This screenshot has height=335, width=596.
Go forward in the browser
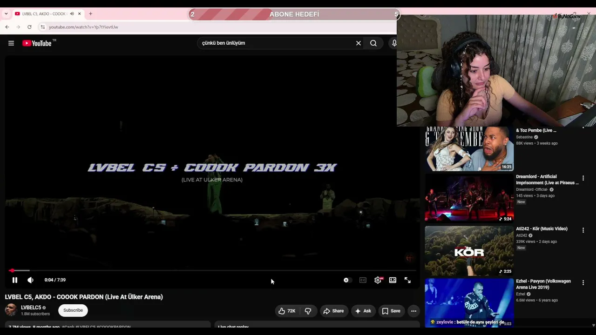click(x=18, y=27)
